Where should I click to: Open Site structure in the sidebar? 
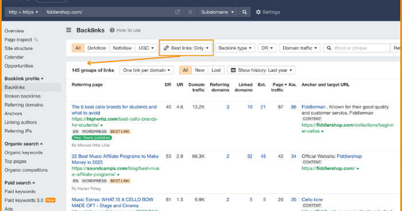tap(18, 48)
